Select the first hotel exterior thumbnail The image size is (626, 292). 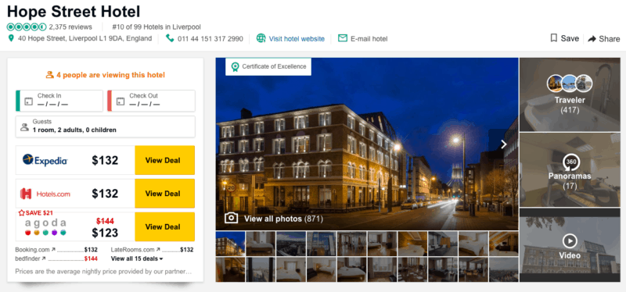pyautogui.click(x=230, y=244)
